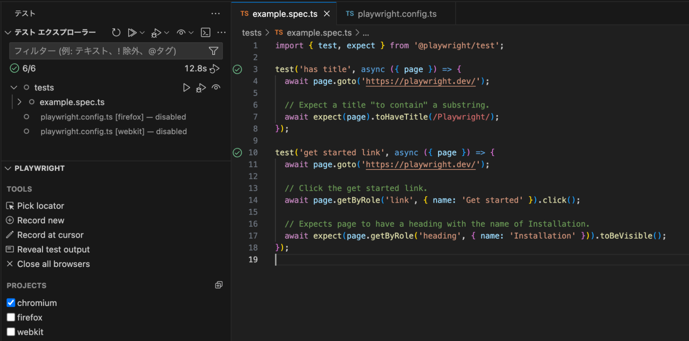Viewport: 689px width, 341px height.
Task: Uncheck the chromium project checkbox
Action: 11,303
